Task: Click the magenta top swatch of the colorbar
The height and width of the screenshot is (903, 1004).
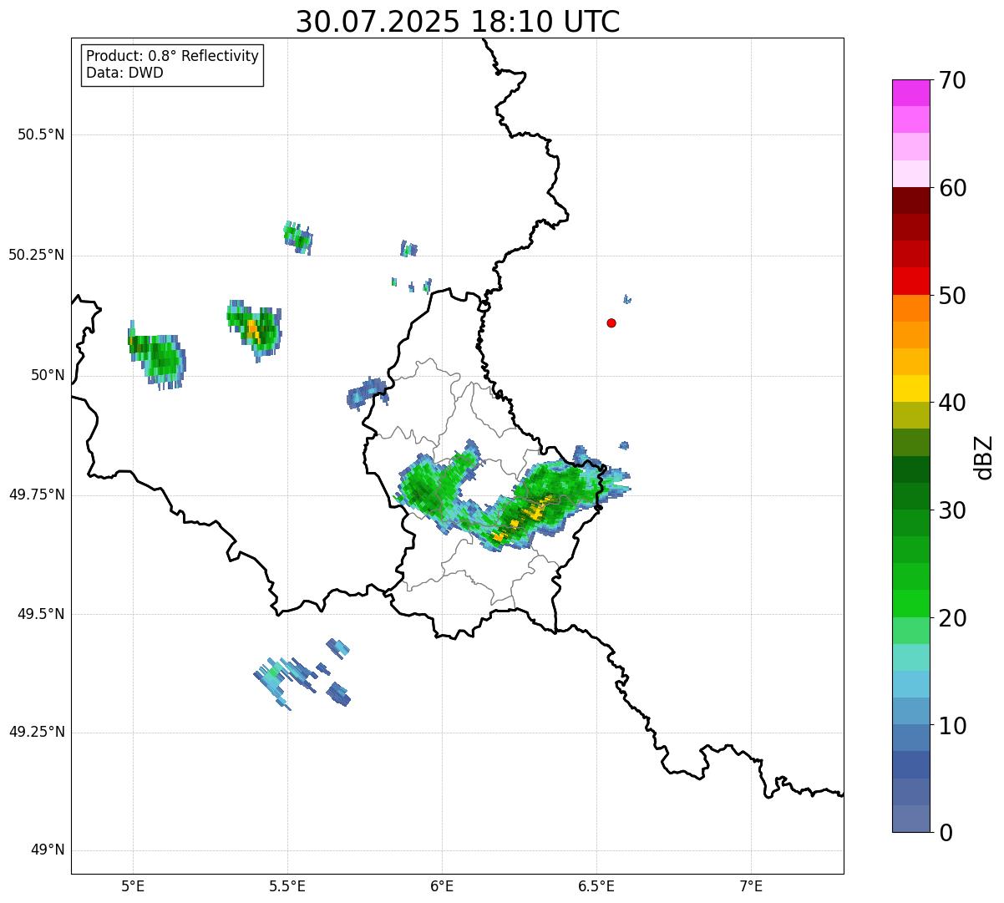Action: (910, 93)
